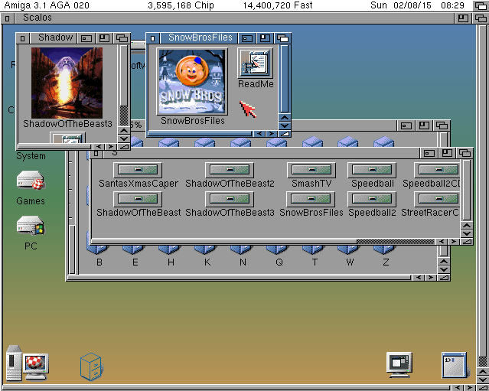Click iconify gadget of SnowBrosFiles window
This screenshot has width=489, height=391.
point(247,38)
